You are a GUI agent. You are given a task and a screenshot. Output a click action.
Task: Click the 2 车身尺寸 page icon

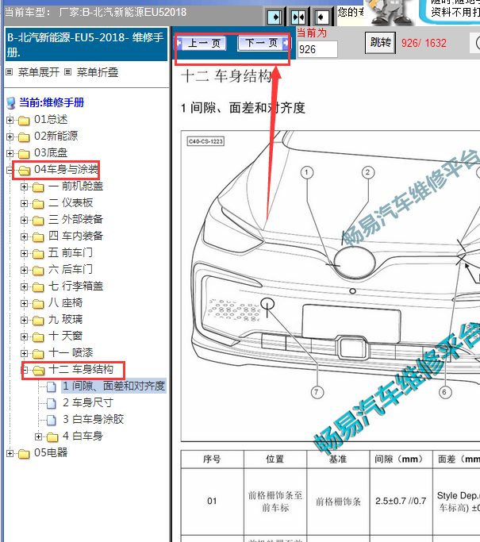52,403
